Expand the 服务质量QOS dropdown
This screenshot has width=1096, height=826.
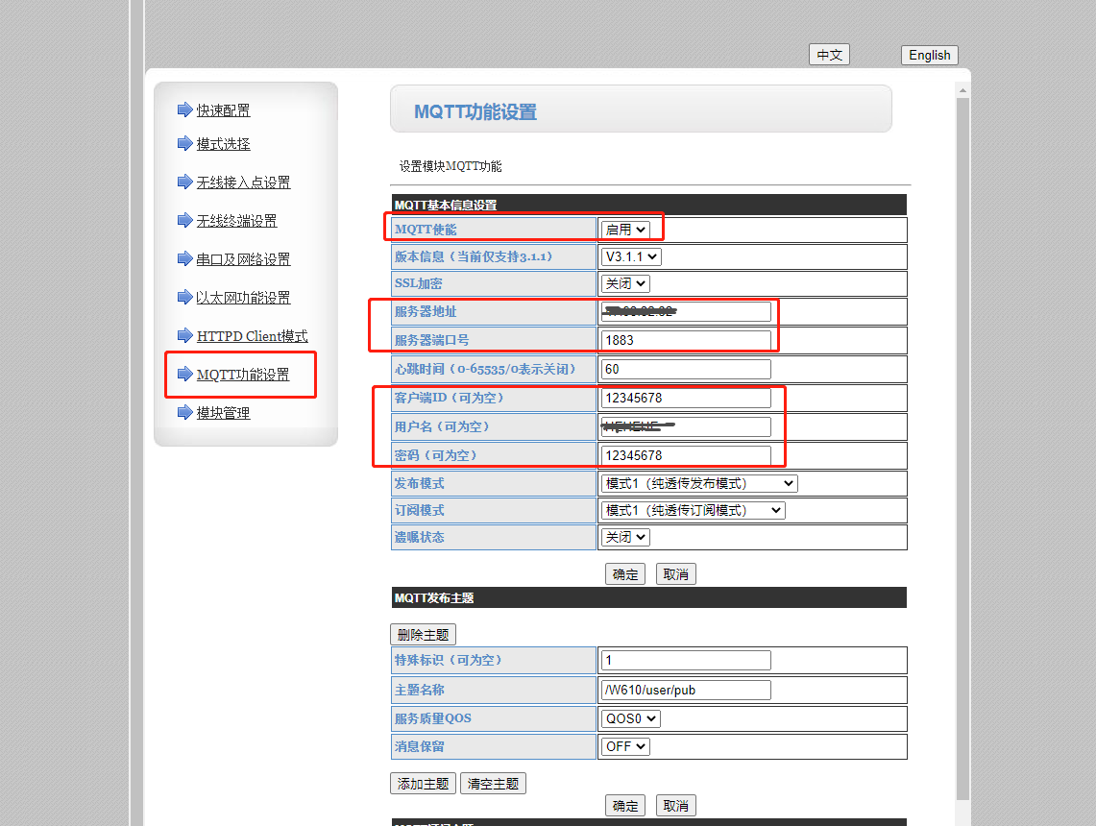pyautogui.click(x=630, y=718)
